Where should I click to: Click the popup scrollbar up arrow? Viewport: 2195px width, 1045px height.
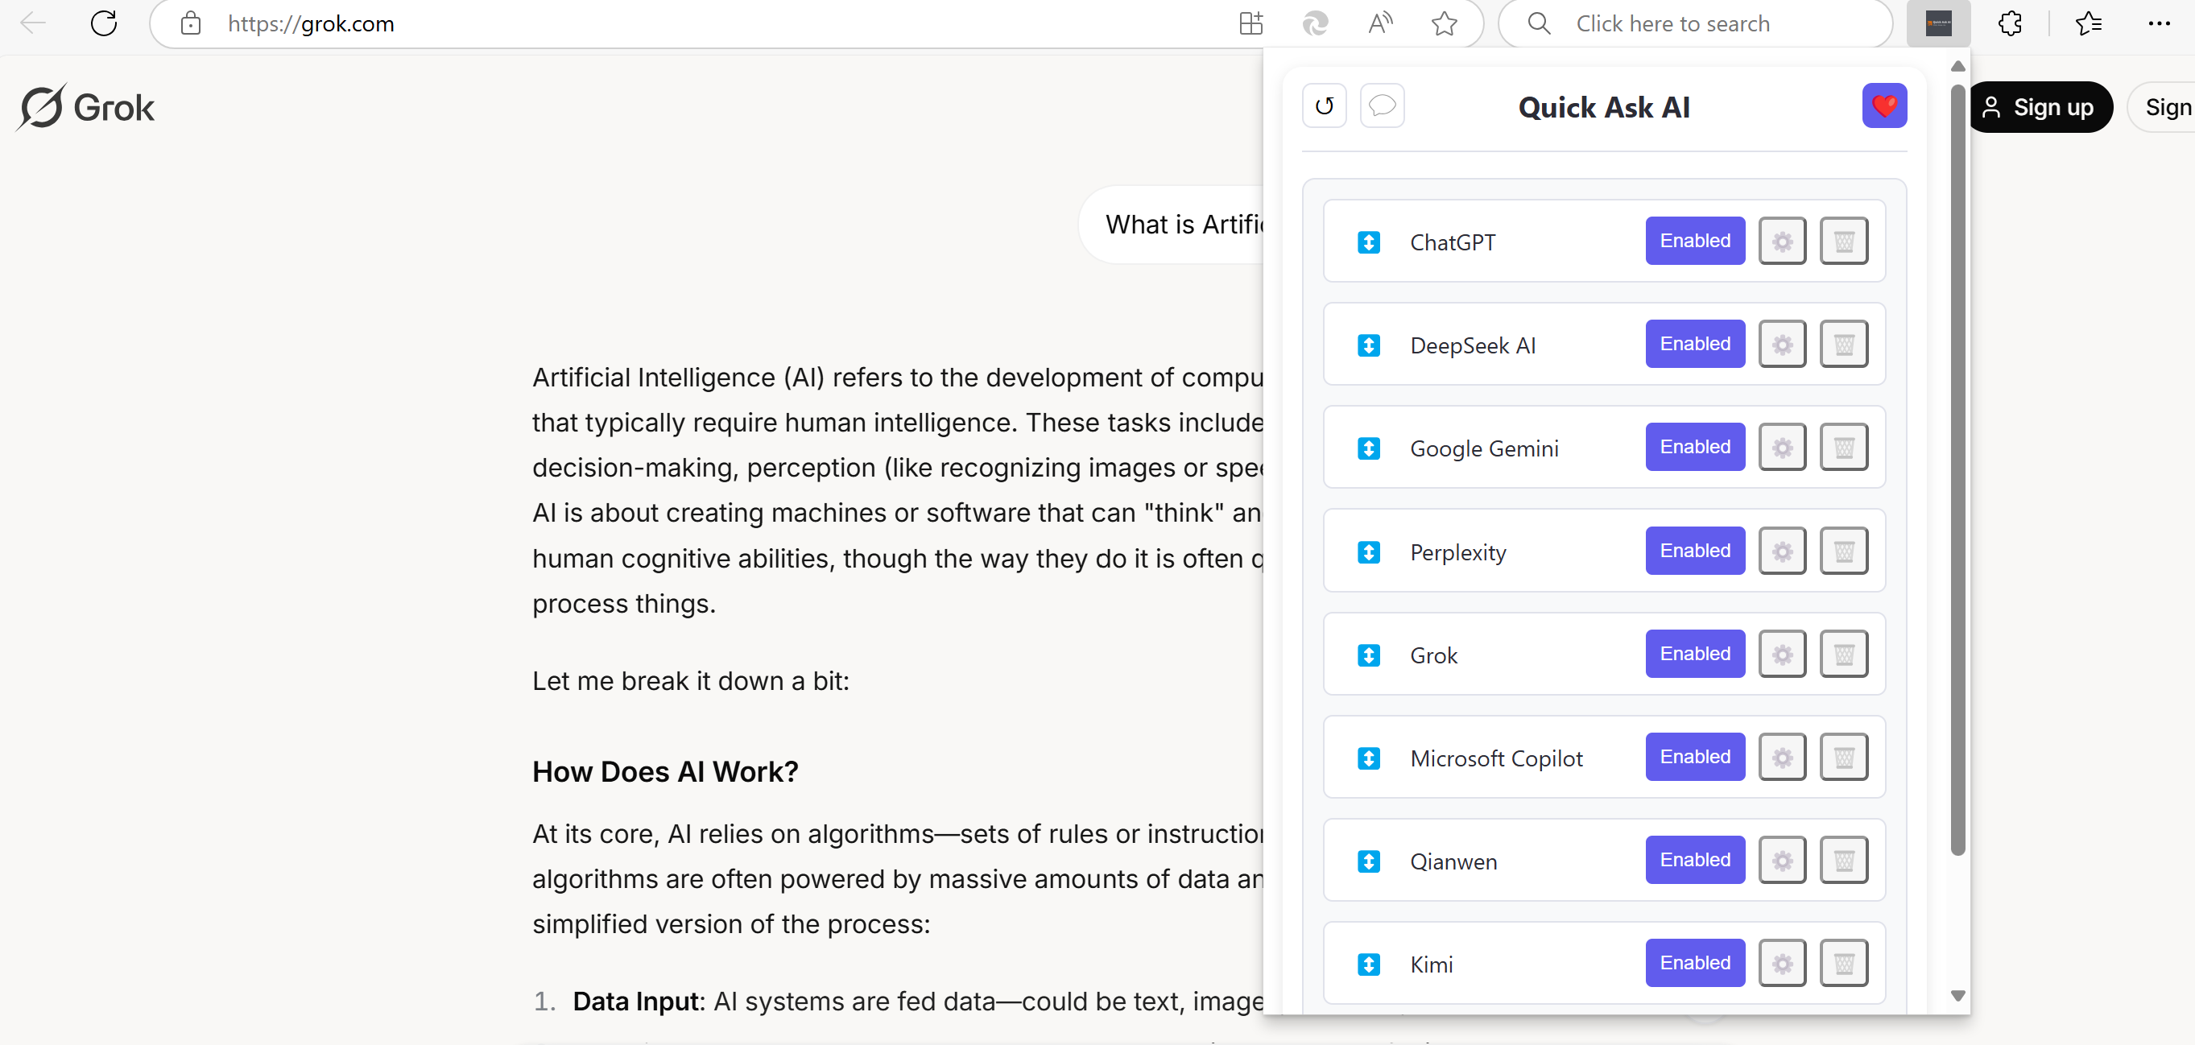pos(1958,67)
